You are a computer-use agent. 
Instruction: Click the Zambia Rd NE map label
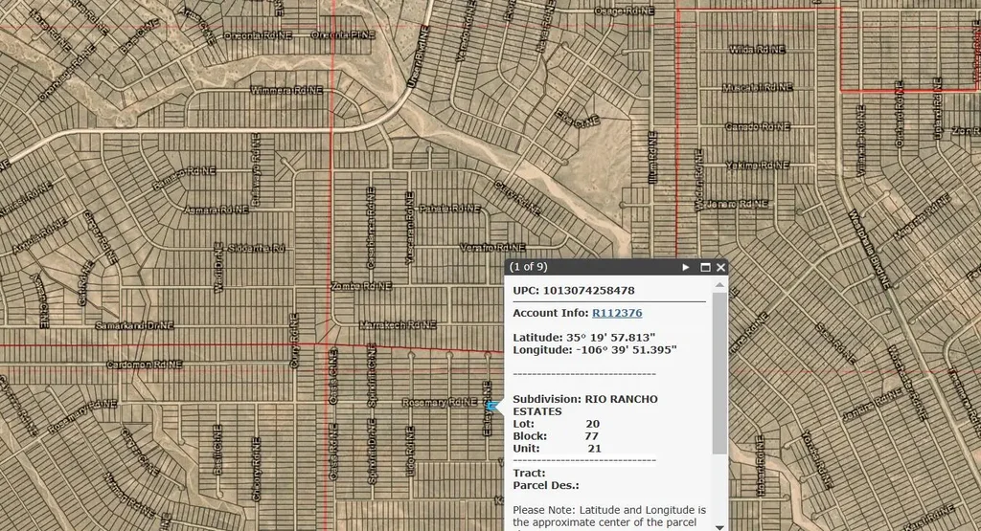[361, 286]
